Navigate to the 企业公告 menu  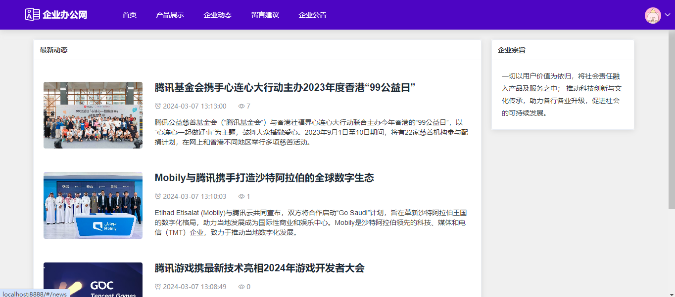tap(313, 15)
